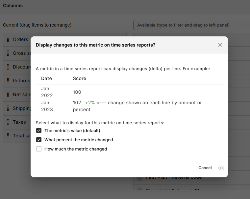Focus the Available columns filter field
250x199 pixels.
pyautogui.click(x=191, y=25)
